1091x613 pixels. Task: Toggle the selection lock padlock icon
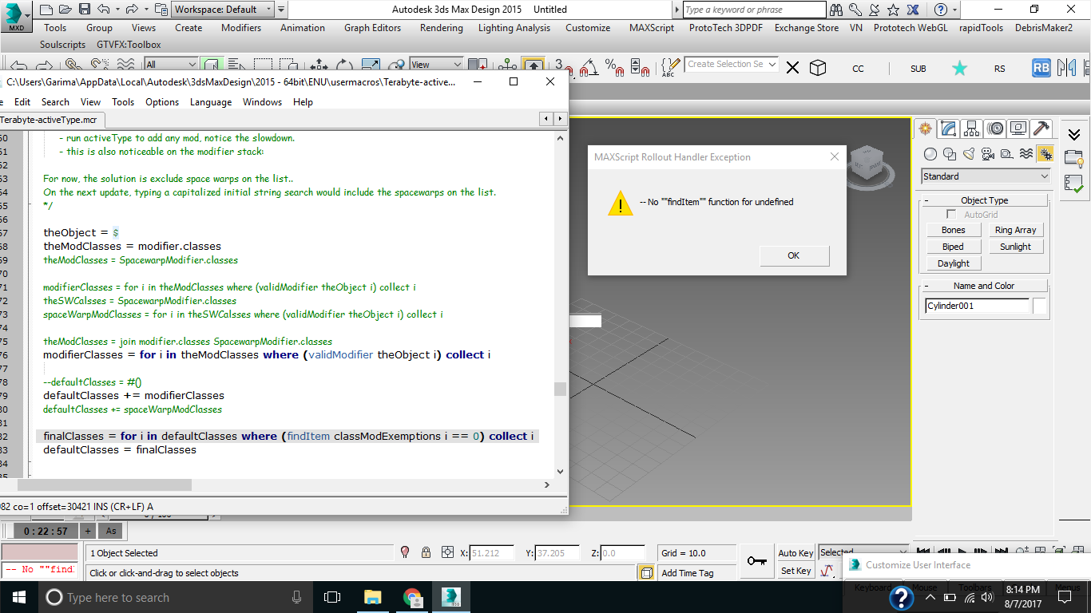426,552
